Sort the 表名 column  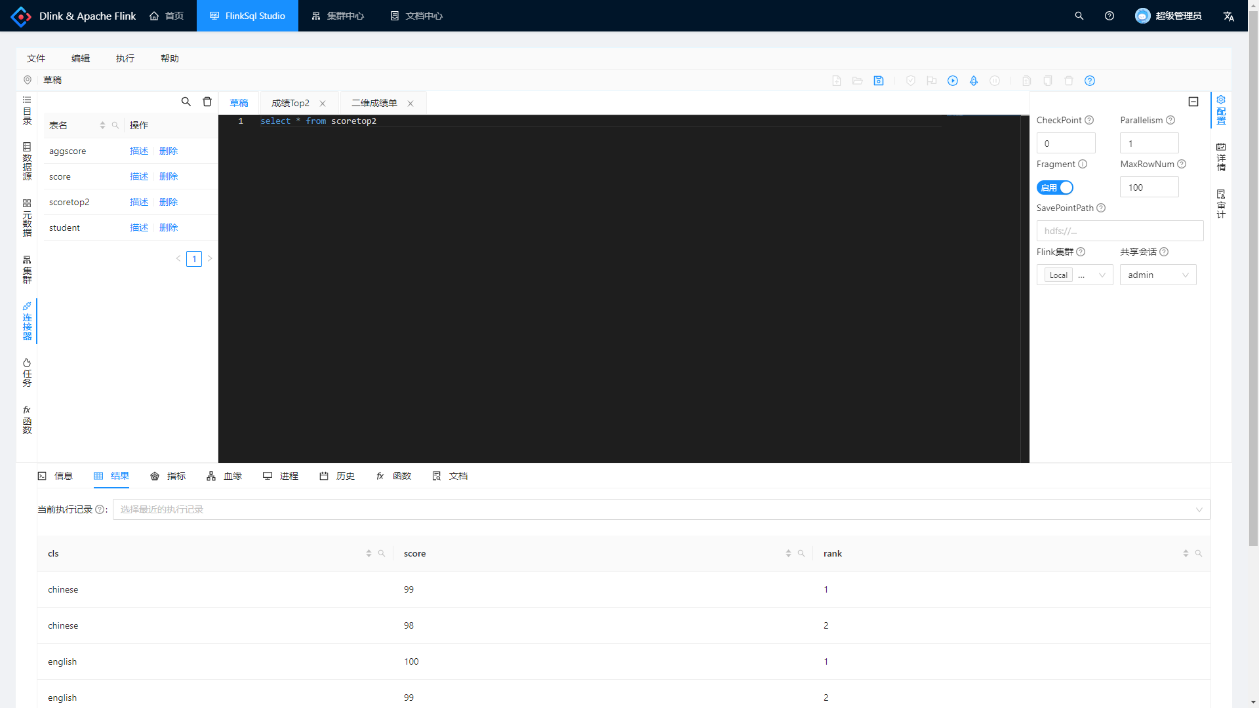[x=102, y=125]
